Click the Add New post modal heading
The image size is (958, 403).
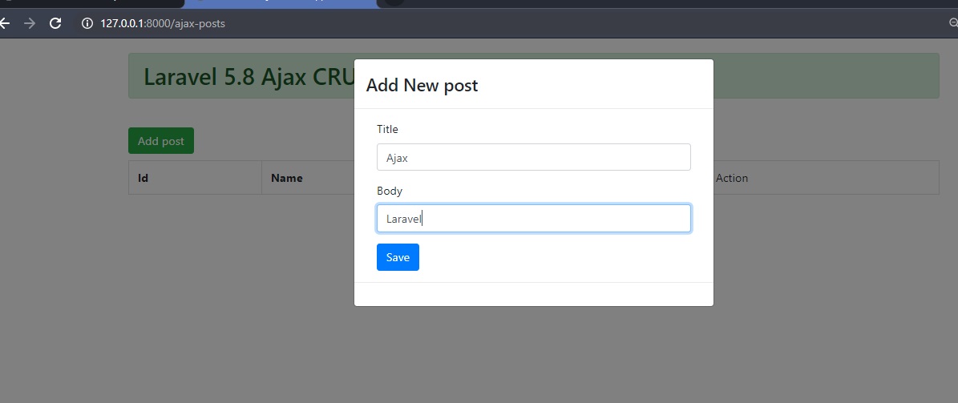click(x=422, y=85)
